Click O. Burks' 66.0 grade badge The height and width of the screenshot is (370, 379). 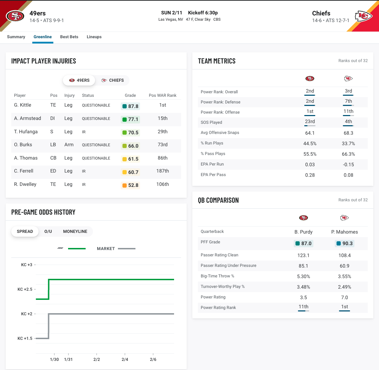130,146
